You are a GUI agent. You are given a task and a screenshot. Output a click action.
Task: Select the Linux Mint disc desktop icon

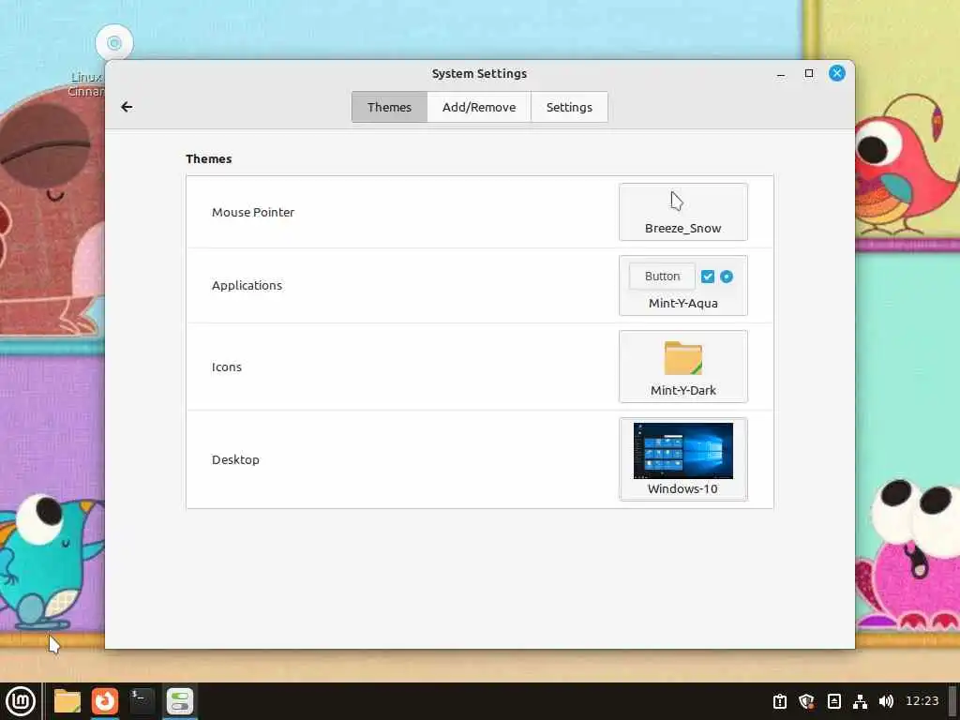tap(113, 43)
